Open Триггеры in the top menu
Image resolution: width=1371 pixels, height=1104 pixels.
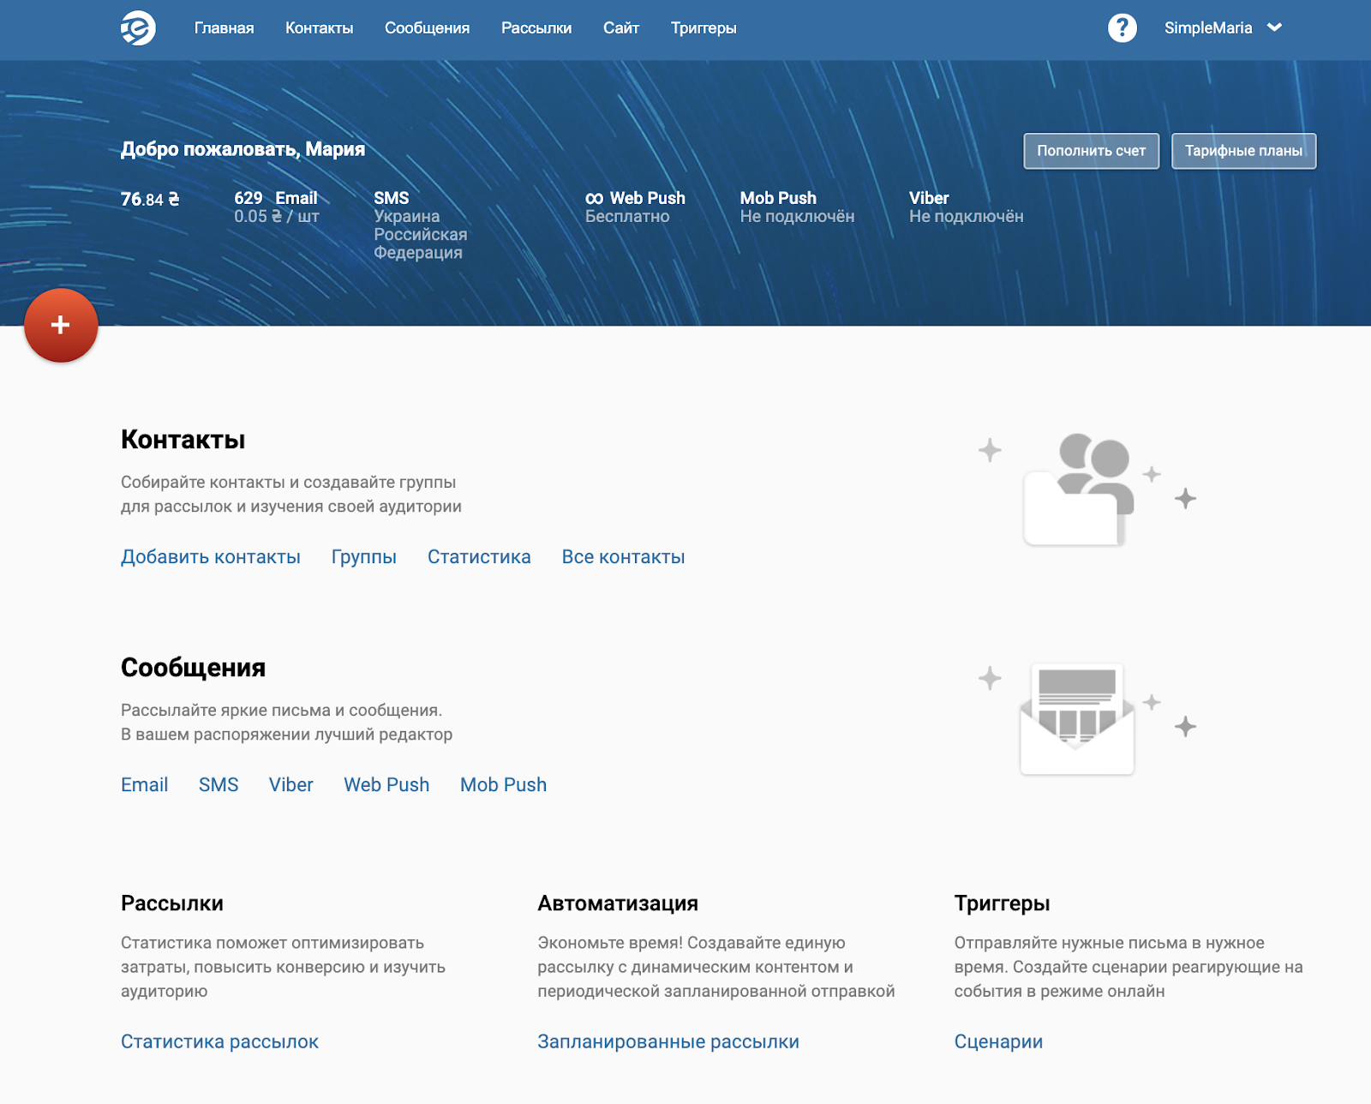(x=703, y=27)
